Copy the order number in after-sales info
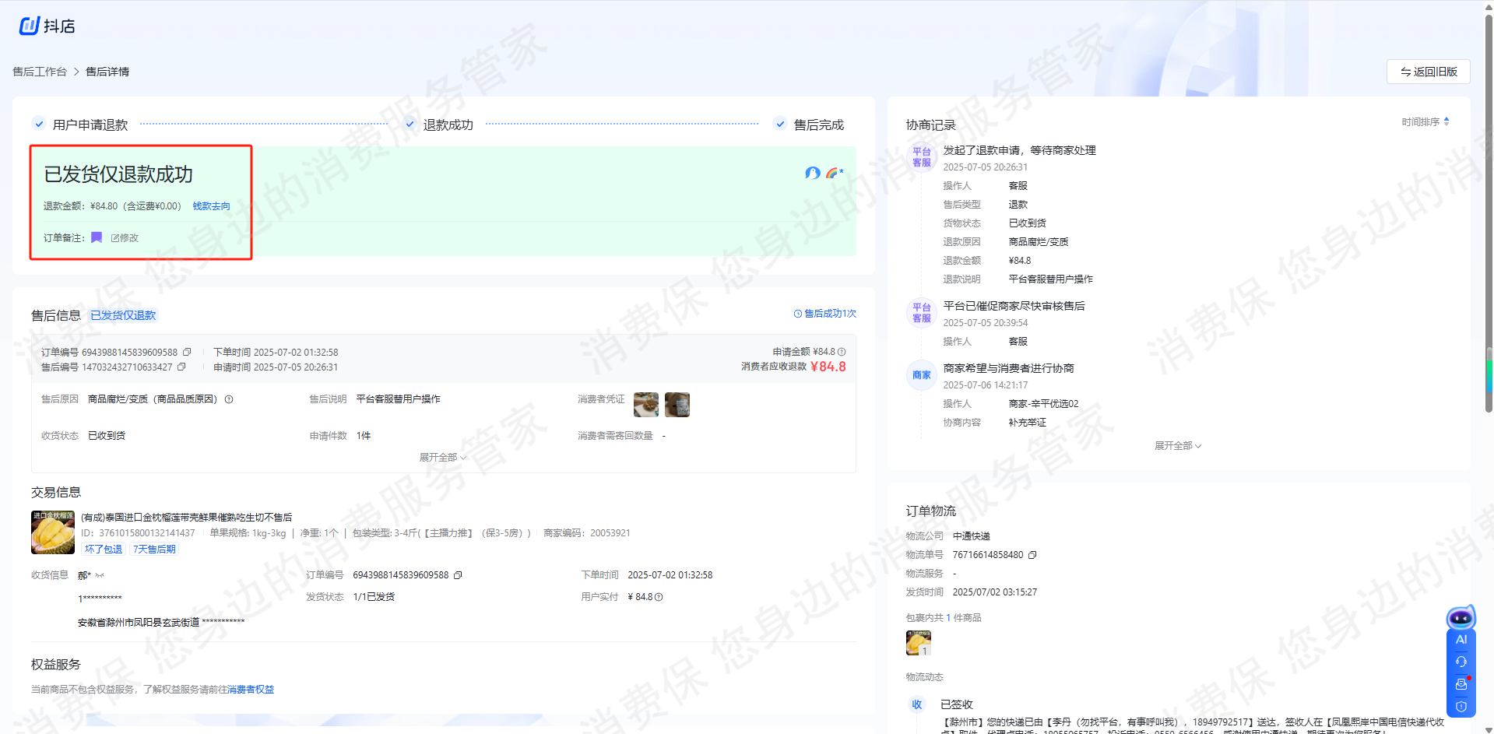 click(x=187, y=353)
